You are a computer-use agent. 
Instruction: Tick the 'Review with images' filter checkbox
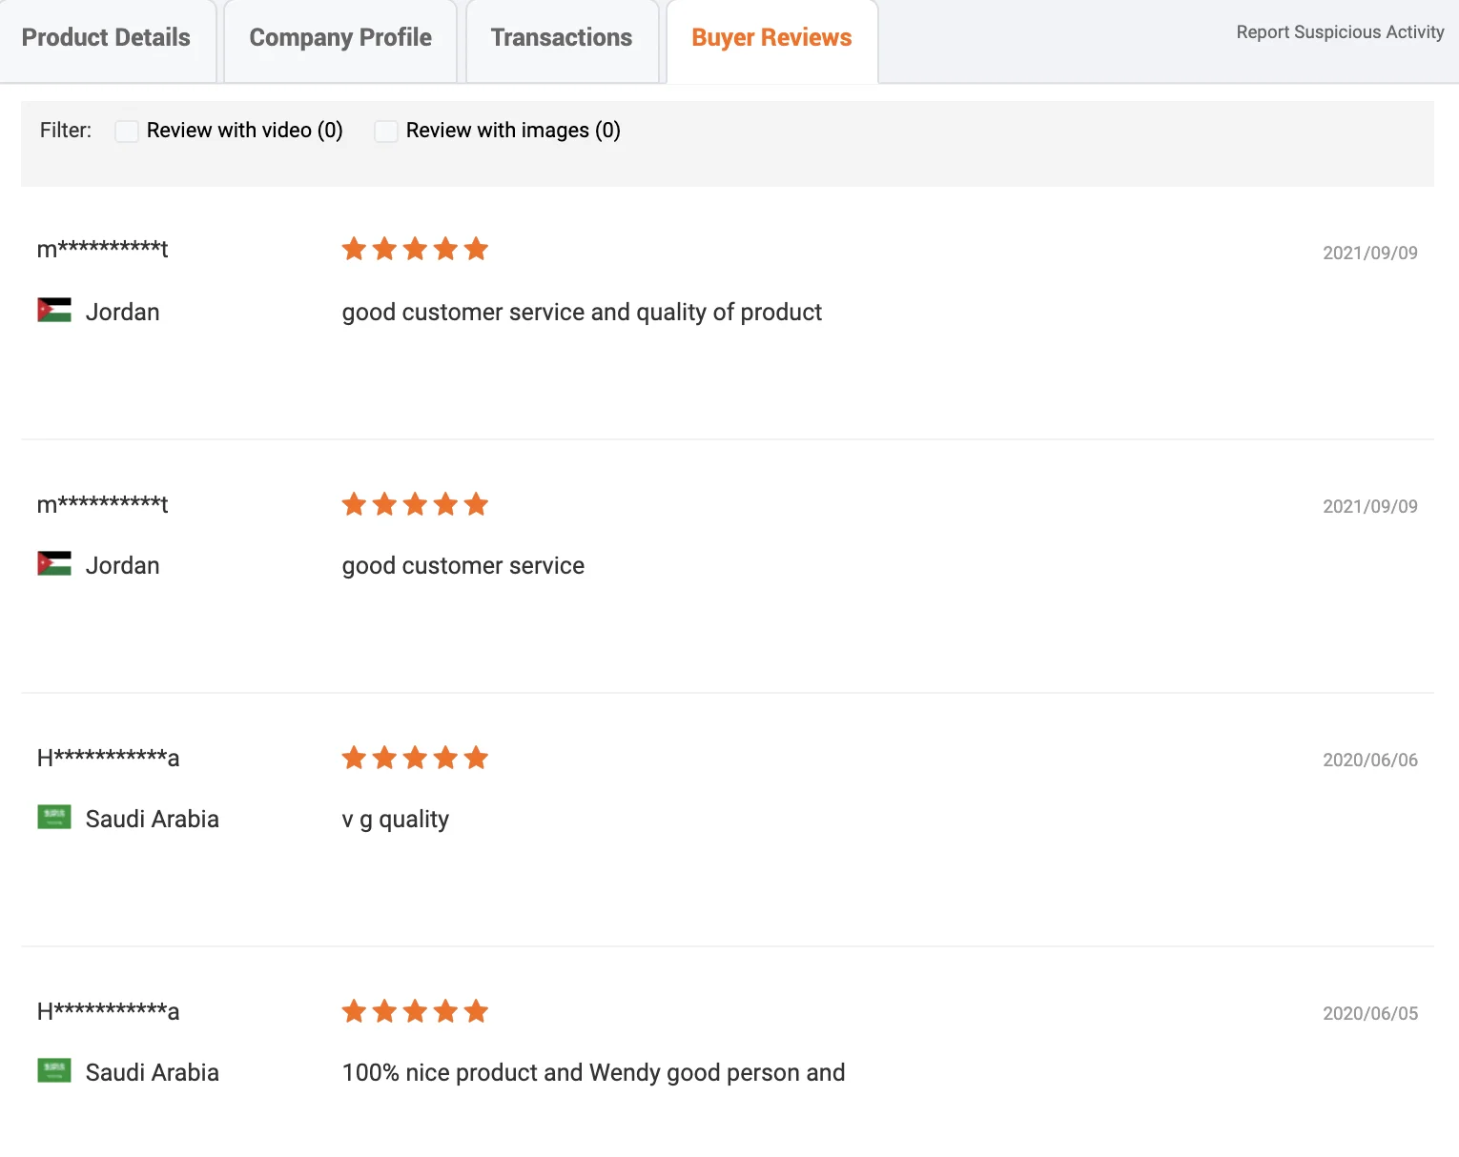(386, 131)
